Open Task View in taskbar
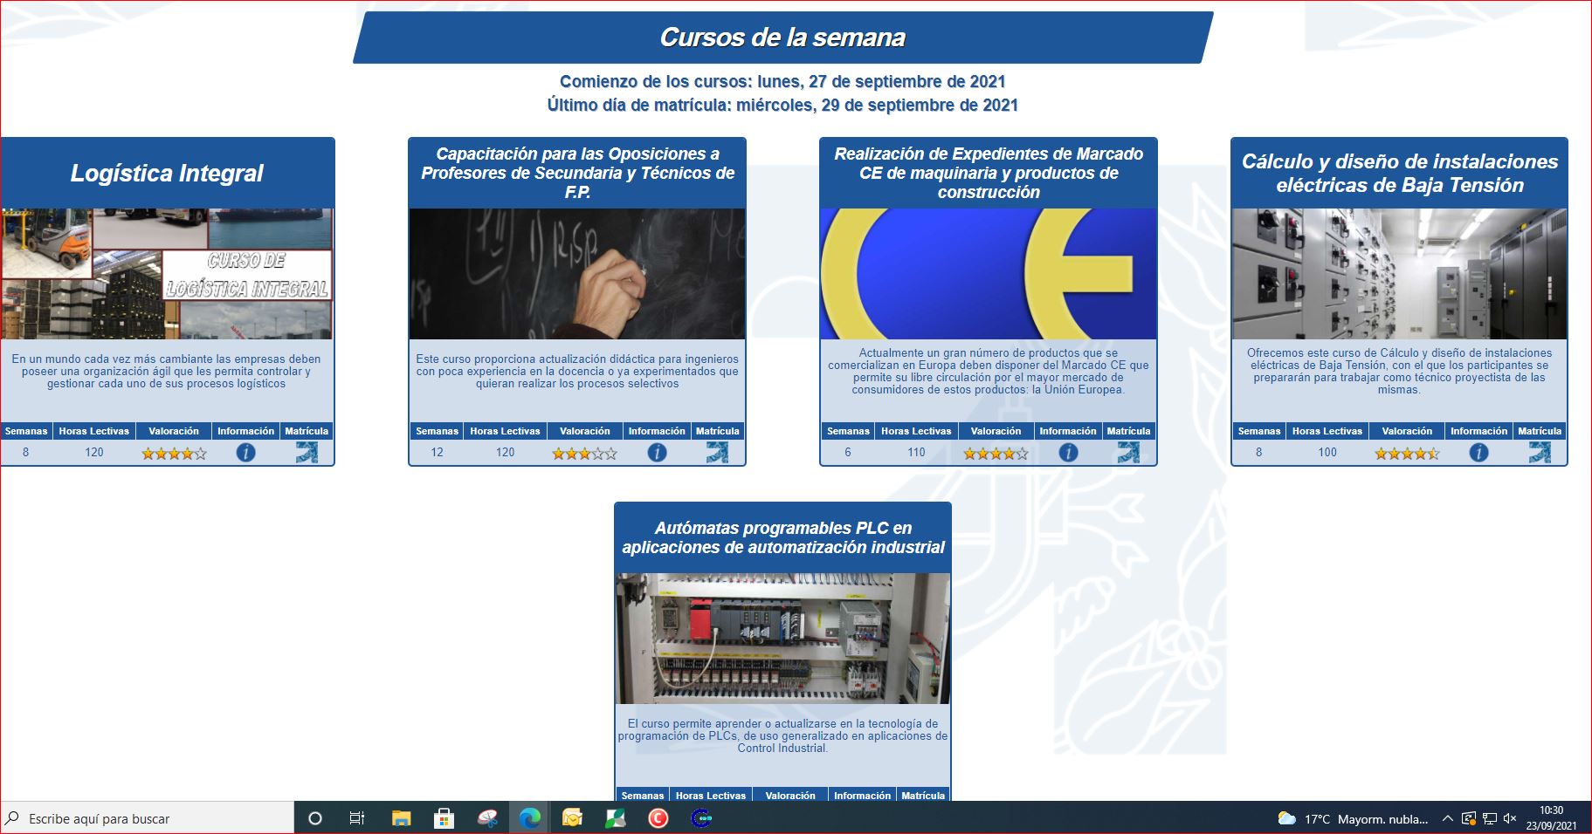This screenshot has width=1592, height=834. click(357, 818)
